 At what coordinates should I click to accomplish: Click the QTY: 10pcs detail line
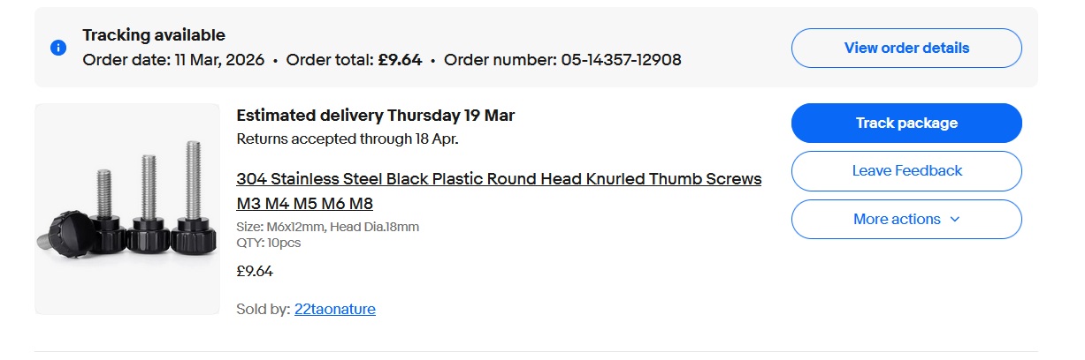click(269, 242)
